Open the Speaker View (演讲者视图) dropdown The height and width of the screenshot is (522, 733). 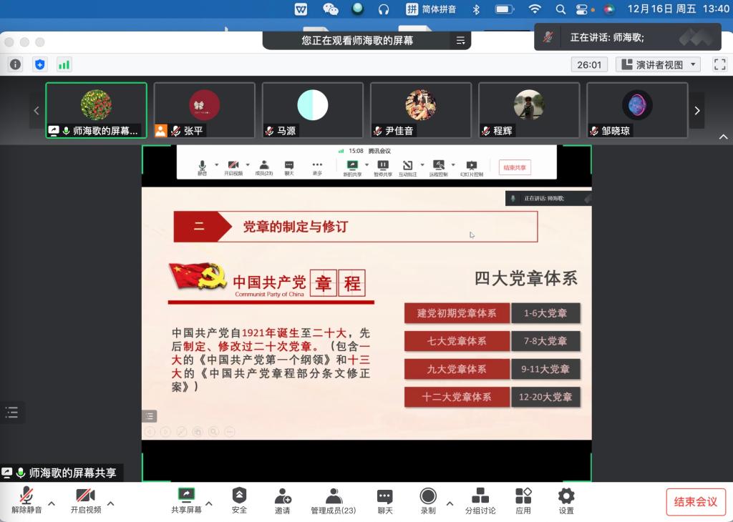(658, 64)
